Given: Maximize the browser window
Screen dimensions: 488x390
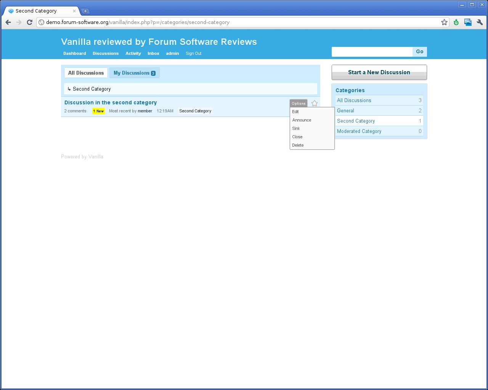Looking at the screenshot, I should pos(472,5).
